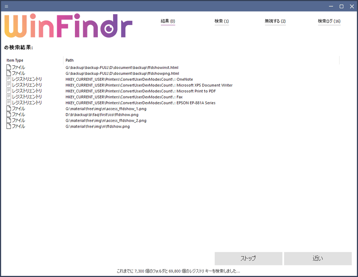The height and width of the screenshot is (277, 358).
Task: Select registry path ending in Fax
Action: (124, 97)
